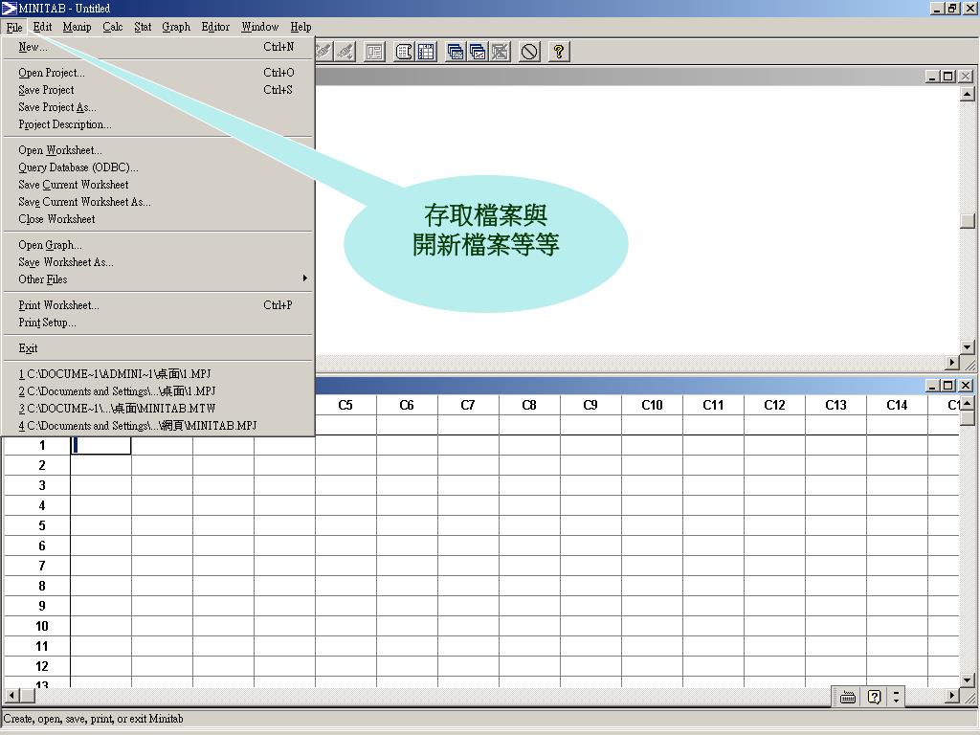Click Session window scroll down arrow
Image resolution: width=980 pixels, height=735 pixels.
[x=967, y=346]
